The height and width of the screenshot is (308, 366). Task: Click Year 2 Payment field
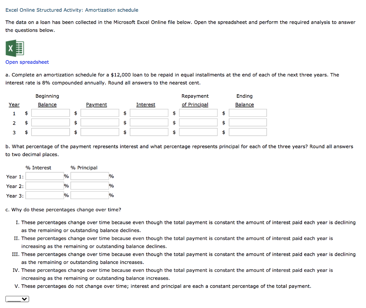pos(100,122)
